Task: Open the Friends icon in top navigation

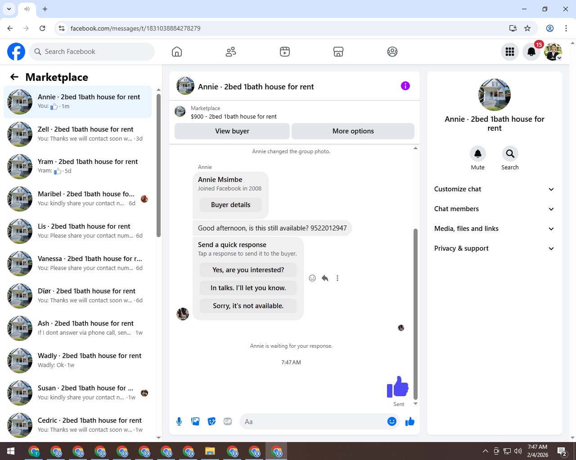Action: tap(231, 52)
